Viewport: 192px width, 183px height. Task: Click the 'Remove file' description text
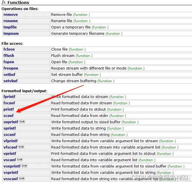coord(62,15)
